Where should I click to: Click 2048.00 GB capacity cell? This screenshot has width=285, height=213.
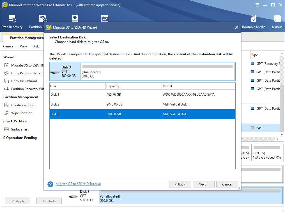tap(114, 104)
